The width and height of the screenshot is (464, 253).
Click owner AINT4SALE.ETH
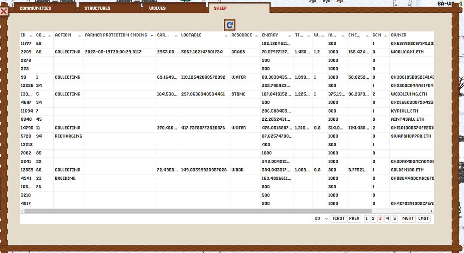(412, 119)
